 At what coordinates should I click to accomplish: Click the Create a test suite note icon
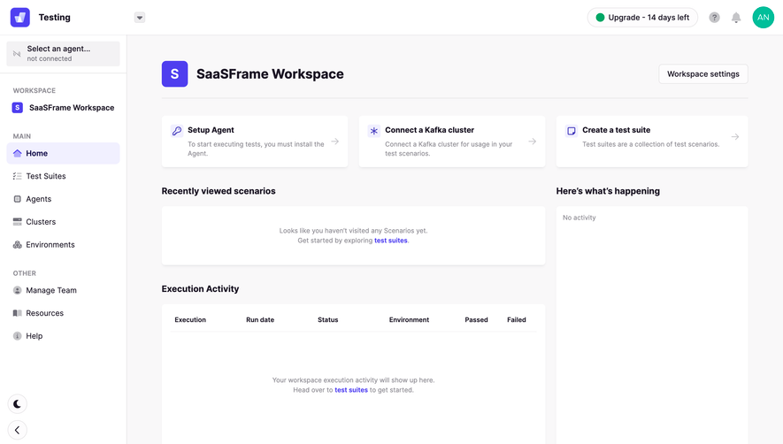click(572, 131)
